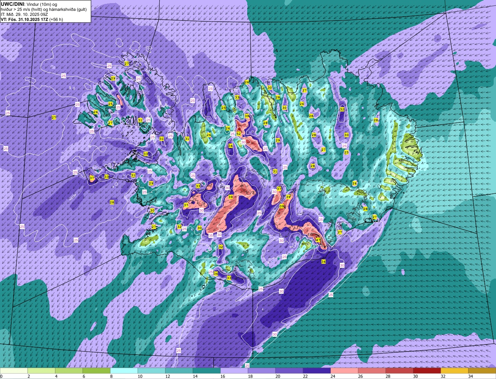Select the light green 2–4 m/s legend swatch
Screen dimensions: 496x379
click(41, 370)
